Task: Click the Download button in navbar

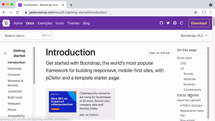Action: (199, 23)
